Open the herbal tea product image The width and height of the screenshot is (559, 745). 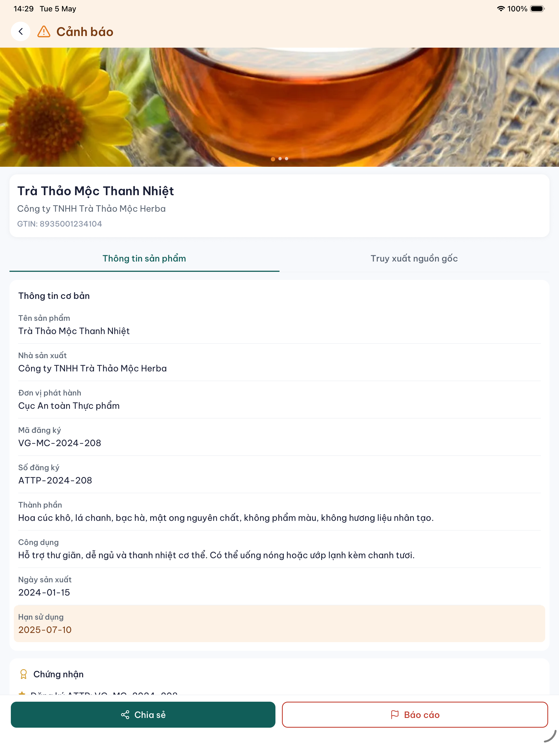[x=279, y=107]
